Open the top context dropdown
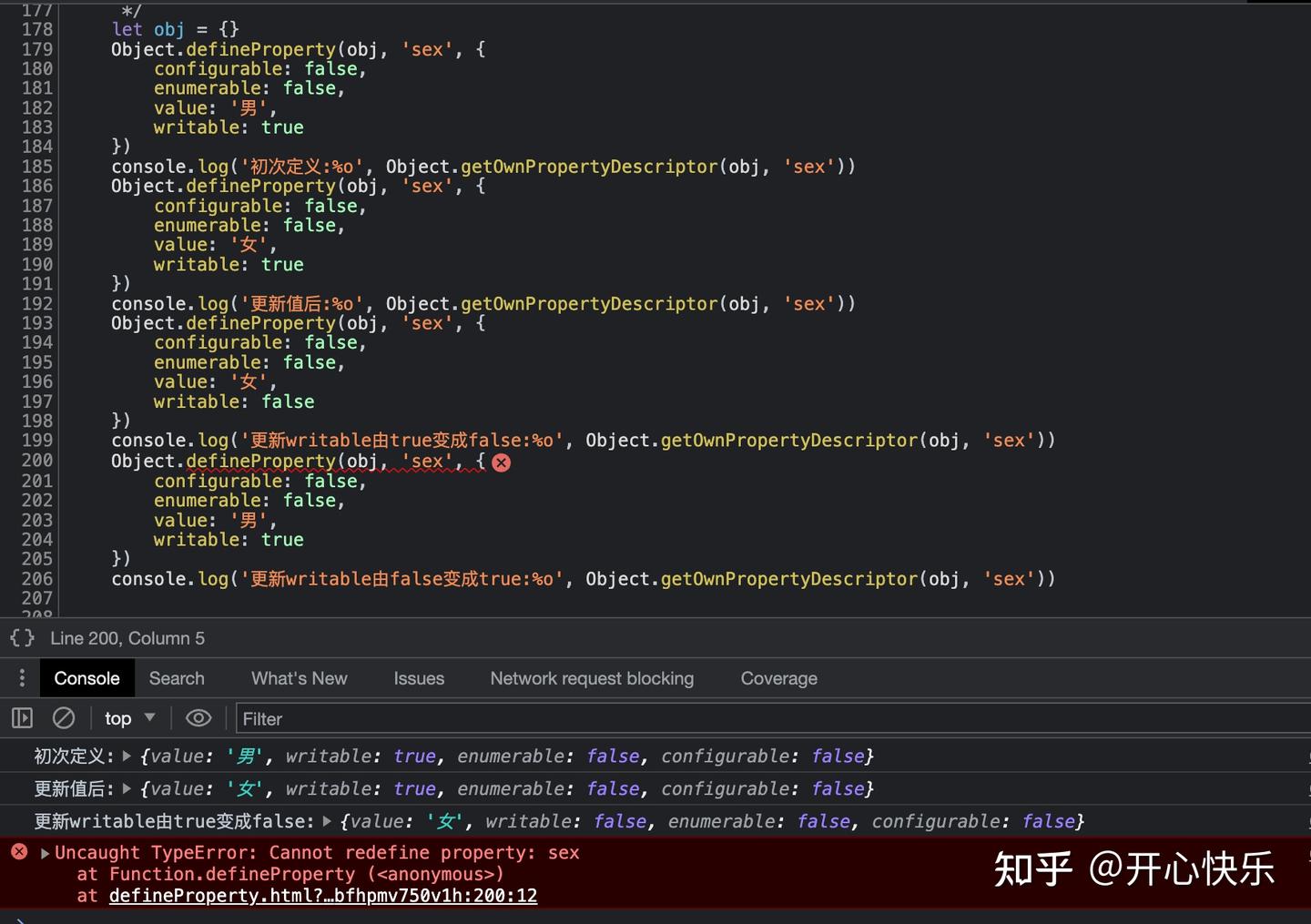1311x924 pixels. pos(129,718)
